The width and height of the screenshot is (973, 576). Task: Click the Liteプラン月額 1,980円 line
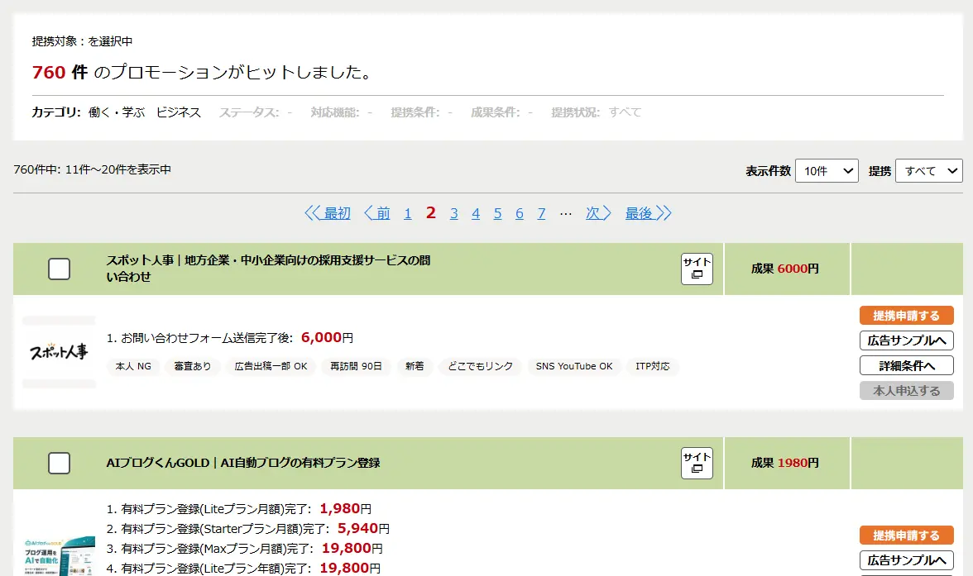point(239,509)
